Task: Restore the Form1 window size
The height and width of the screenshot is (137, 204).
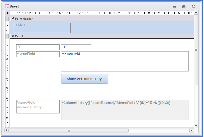Action: (x=184, y=6)
